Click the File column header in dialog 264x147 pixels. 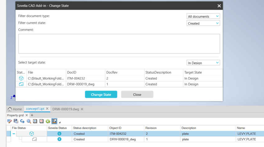46,72
